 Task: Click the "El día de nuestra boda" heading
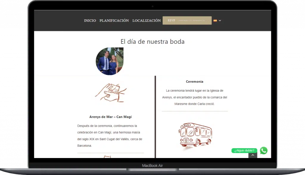point(152,42)
